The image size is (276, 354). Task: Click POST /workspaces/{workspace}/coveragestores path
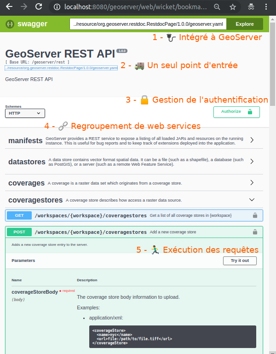[x=91, y=232]
